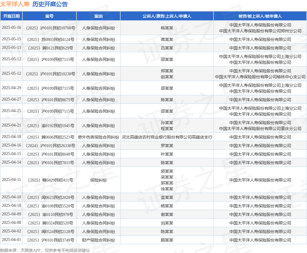The width and height of the screenshot is (307, 253).
Task: Select case number (2025)沪0101民初8675号
Action: (51, 100)
